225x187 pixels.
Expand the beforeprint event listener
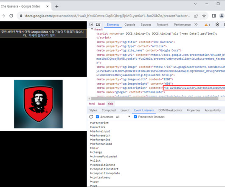tap(91, 140)
